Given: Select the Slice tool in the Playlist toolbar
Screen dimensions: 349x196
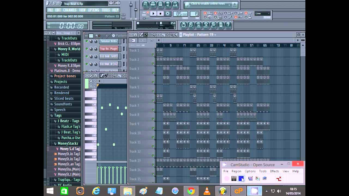Looking at the screenshot, I should (x=163, y=35).
